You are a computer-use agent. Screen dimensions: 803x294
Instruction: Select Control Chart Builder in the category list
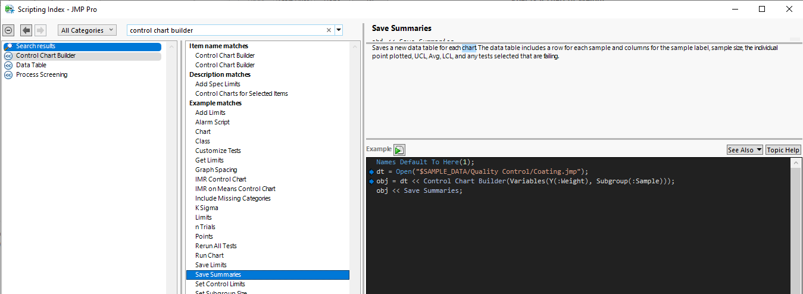tap(46, 56)
